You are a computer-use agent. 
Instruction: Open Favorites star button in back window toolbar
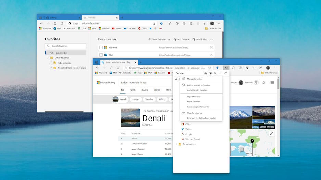pyautogui.click(x=170, y=23)
